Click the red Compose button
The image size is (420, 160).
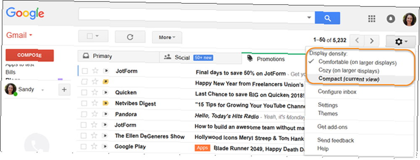pos(29,55)
